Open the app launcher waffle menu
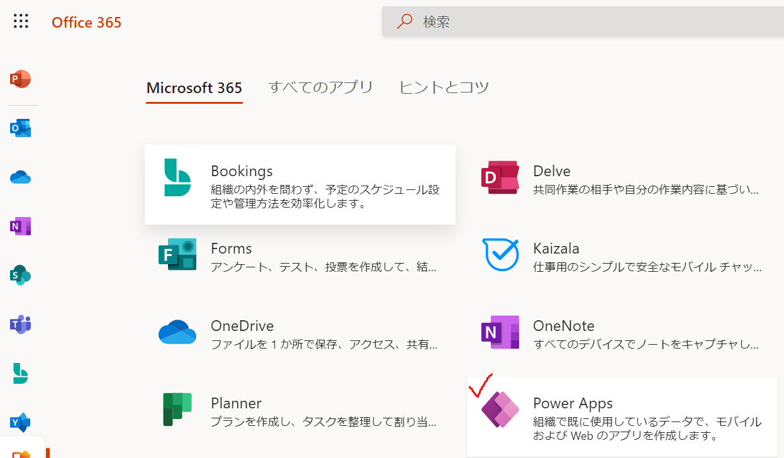Viewport: 784px width, 458px height. [x=21, y=21]
